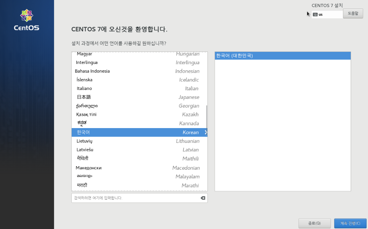Clear search with the backspace icon
The width and height of the screenshot is (368, 229).
203,198
